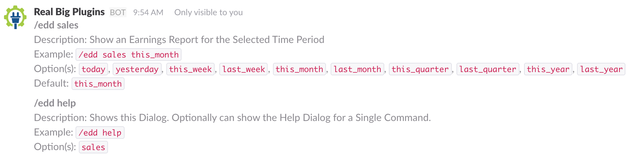The height and width of the screenshot is (160, 638).
Task: Click the "last_year" option code tag
Action: (x=601, y=69)
